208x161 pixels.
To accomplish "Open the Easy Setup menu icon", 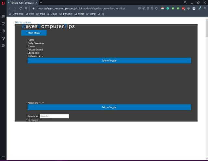I will [205, 8].
